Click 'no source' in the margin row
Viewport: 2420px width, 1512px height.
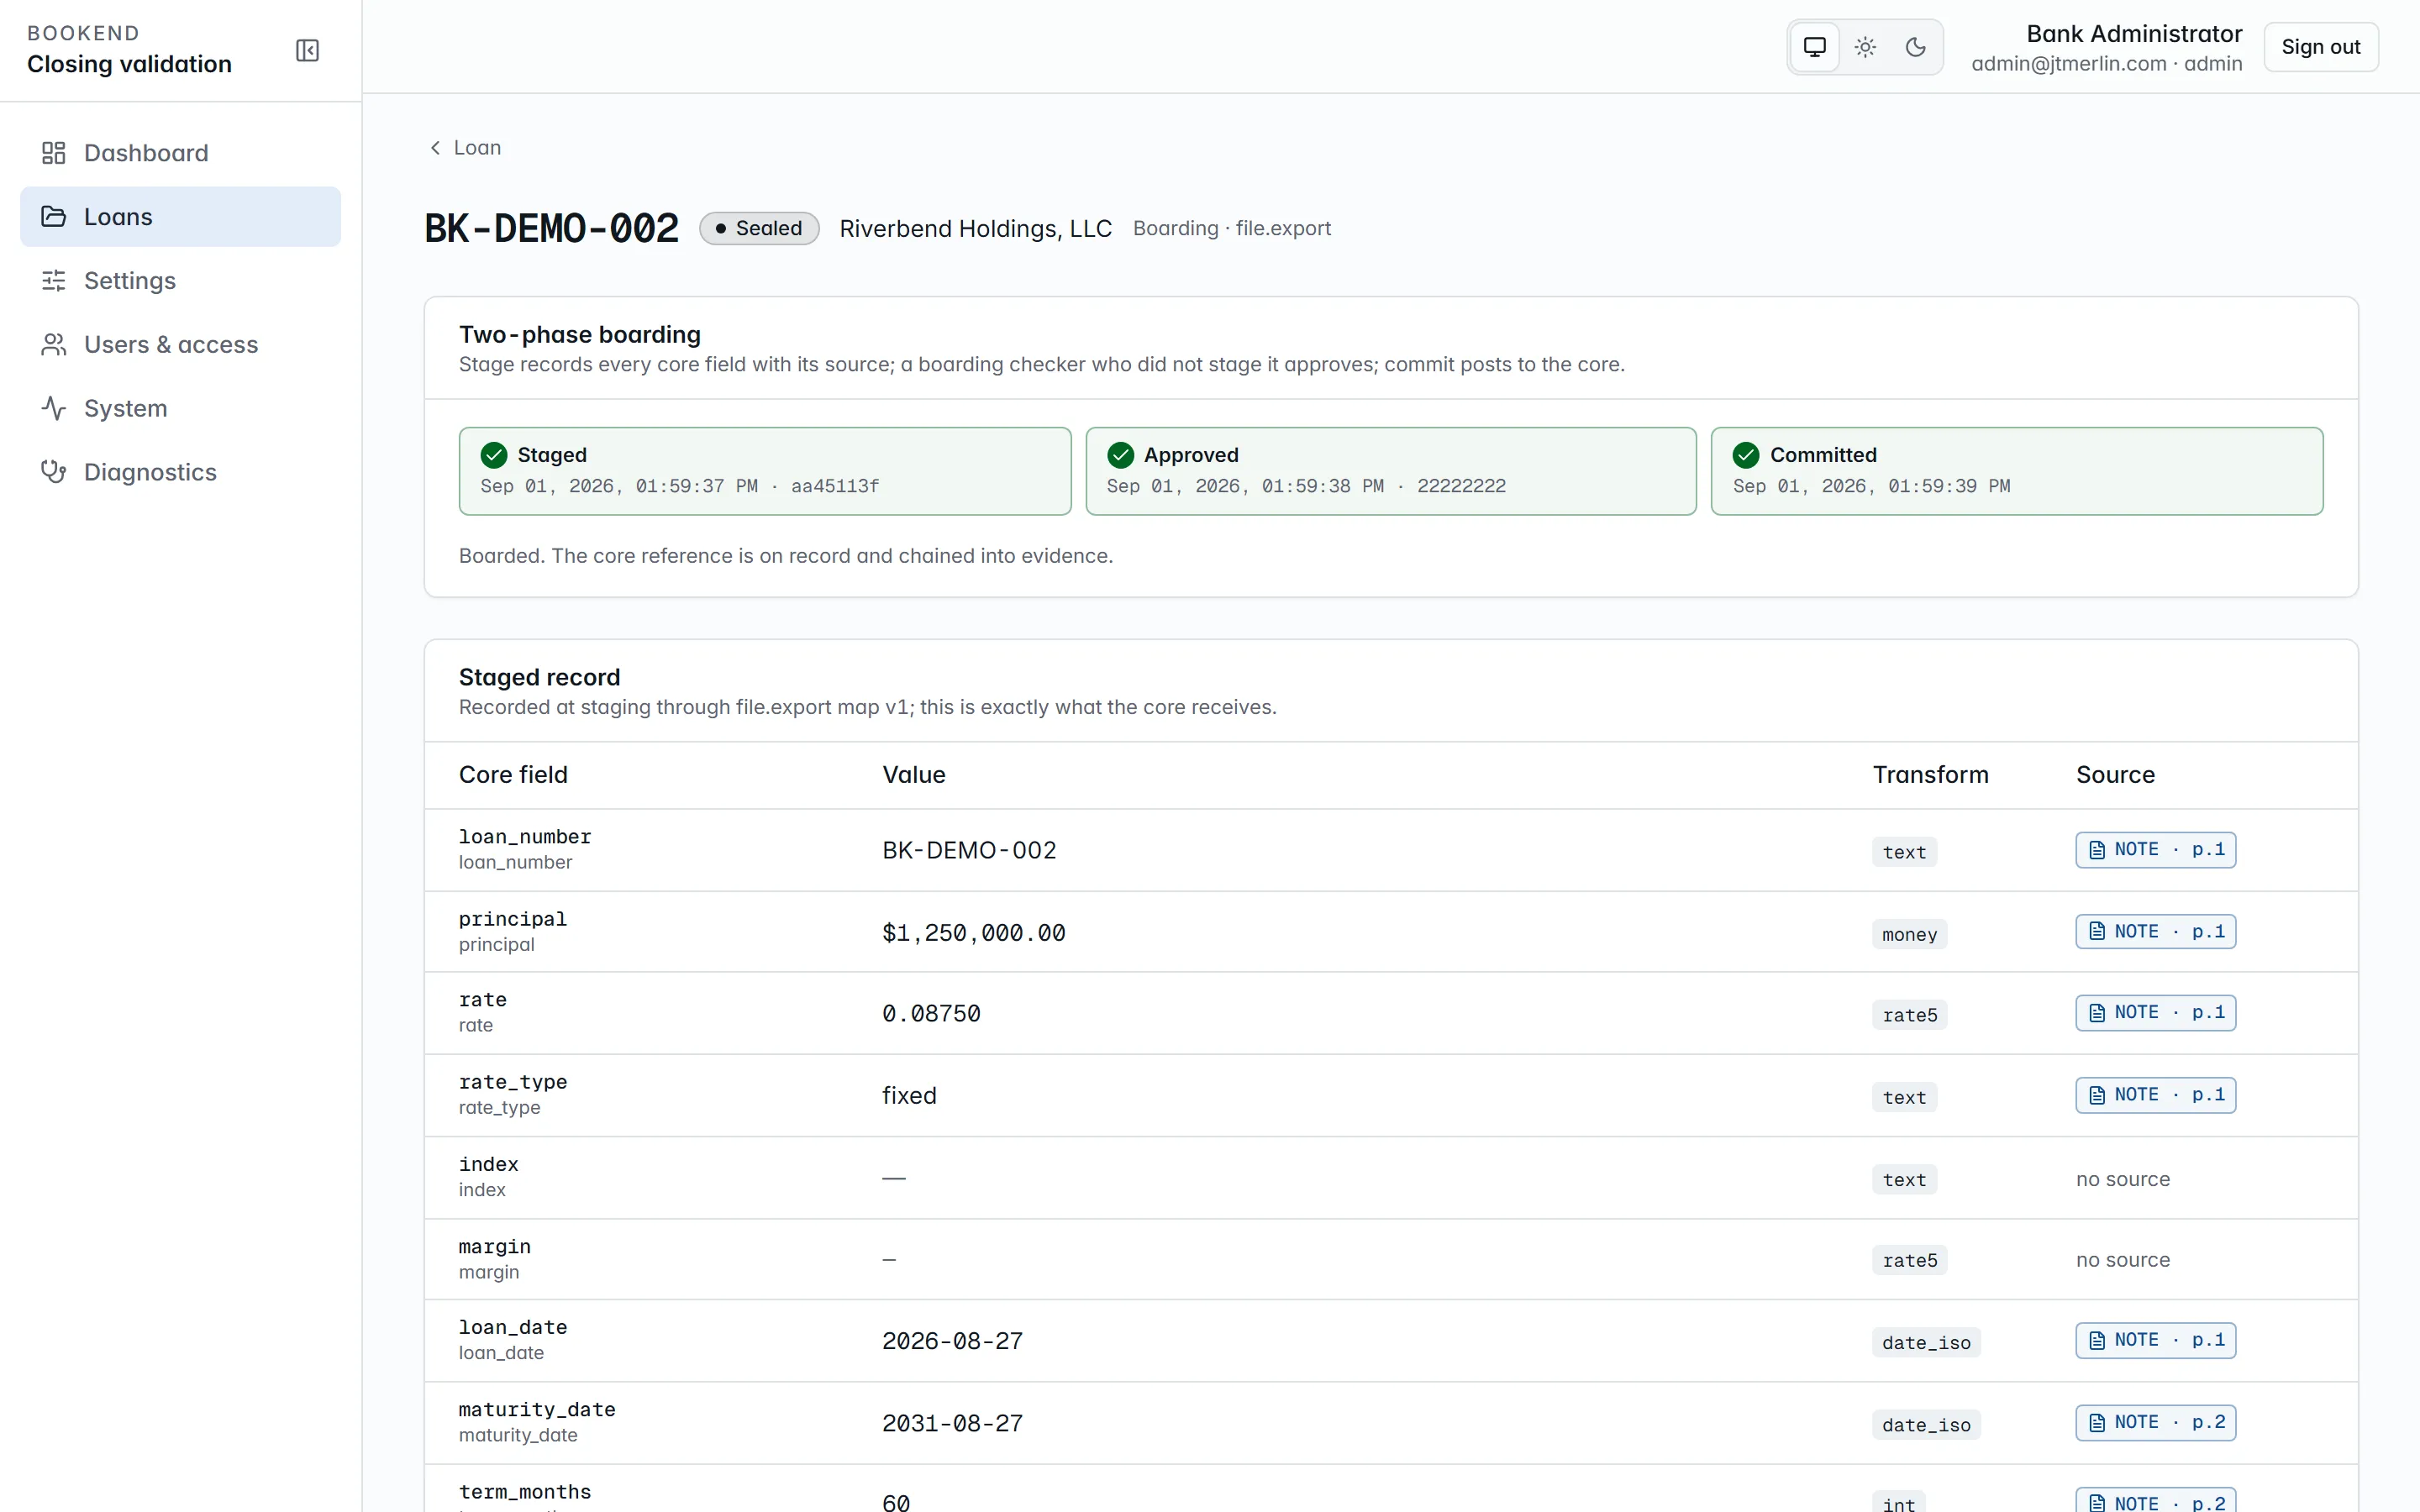(2122, 1260)
